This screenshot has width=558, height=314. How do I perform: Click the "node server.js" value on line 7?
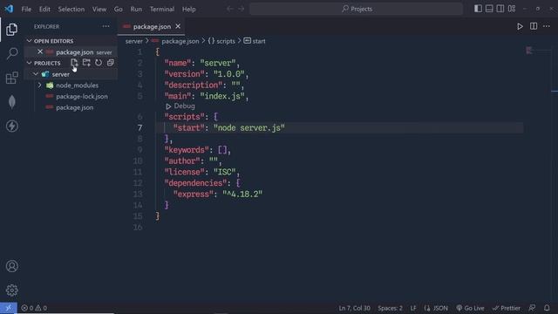click(249, 128)
